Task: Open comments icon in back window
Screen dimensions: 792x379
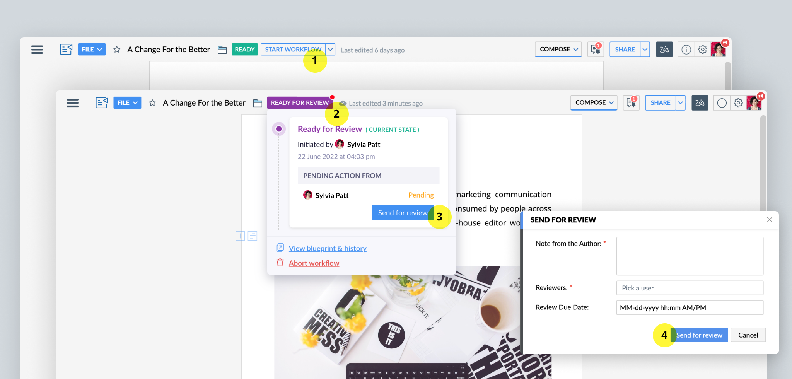Action: tap(596, 49)
